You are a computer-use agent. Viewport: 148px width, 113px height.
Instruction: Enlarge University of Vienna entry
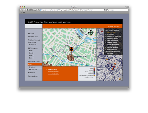click(113, 48)
